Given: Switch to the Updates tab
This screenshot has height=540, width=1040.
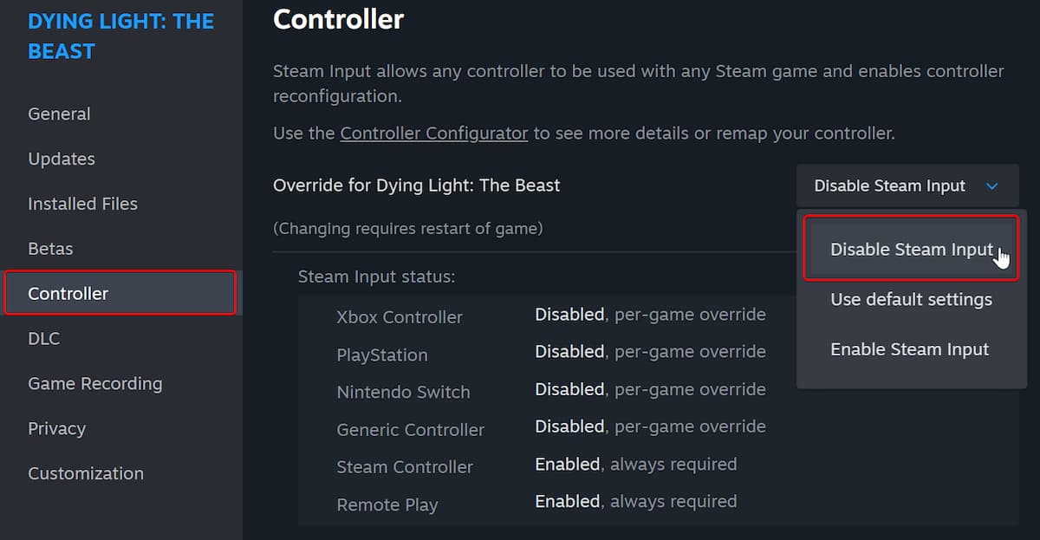Looking at the screenshot, I should tap(62, 159).
